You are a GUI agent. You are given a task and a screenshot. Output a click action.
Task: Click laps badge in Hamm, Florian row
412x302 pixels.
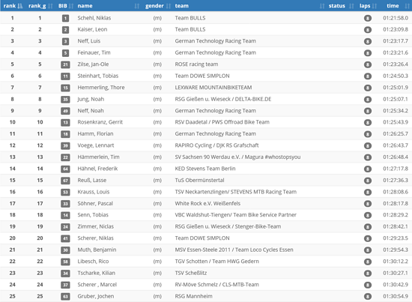[x=368, y=134]
